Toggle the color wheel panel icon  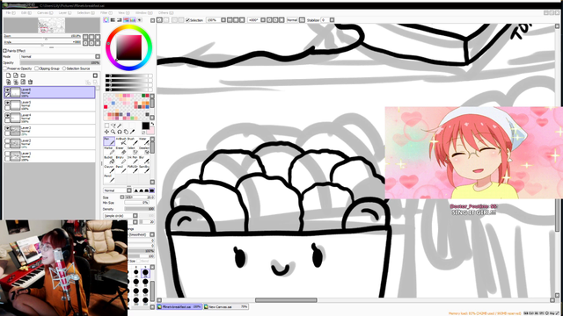point(106,20)
